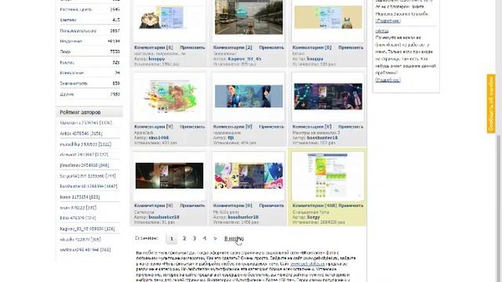Click the current page 1 button
502x282 pixels.
[172, 238]
